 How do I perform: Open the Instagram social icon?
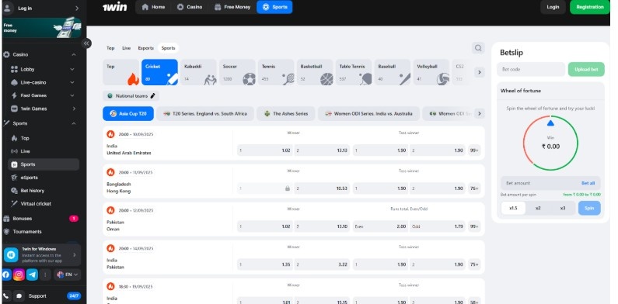(x=19, y=275)
